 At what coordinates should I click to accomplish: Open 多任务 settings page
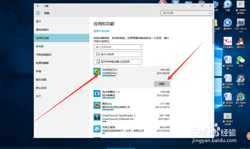click(x=61, y=46)
